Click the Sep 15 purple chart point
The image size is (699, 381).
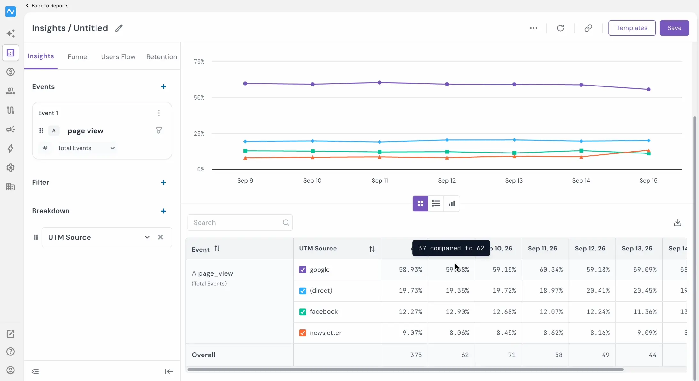649,89
